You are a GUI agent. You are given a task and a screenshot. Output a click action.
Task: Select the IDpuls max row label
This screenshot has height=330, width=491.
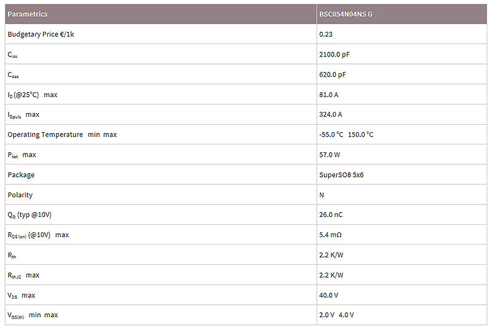pyautogui.click(x=23, y=115)
